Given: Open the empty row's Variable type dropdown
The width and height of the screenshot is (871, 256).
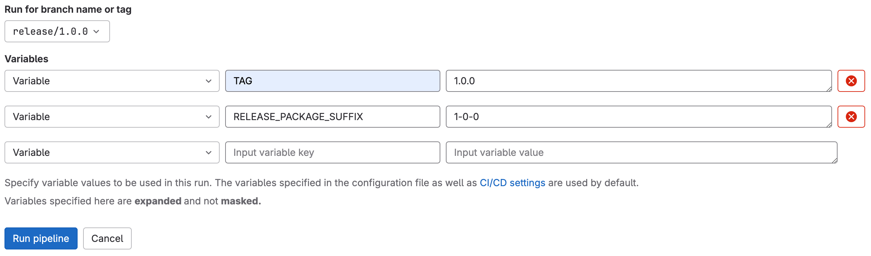Looking at the screenshot, I should (112, 152).
